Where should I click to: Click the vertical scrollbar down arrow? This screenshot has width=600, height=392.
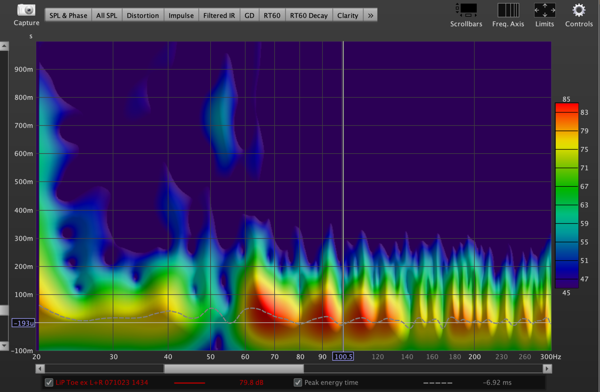[4, 346]
